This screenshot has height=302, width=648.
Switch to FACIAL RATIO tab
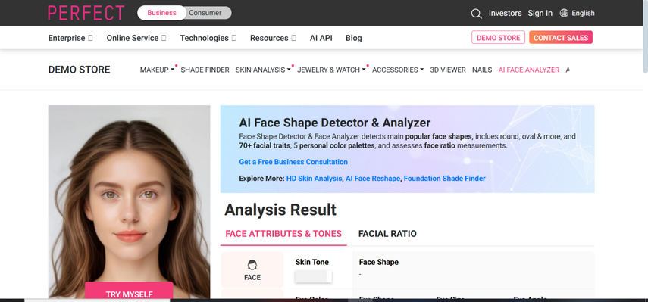387,234
